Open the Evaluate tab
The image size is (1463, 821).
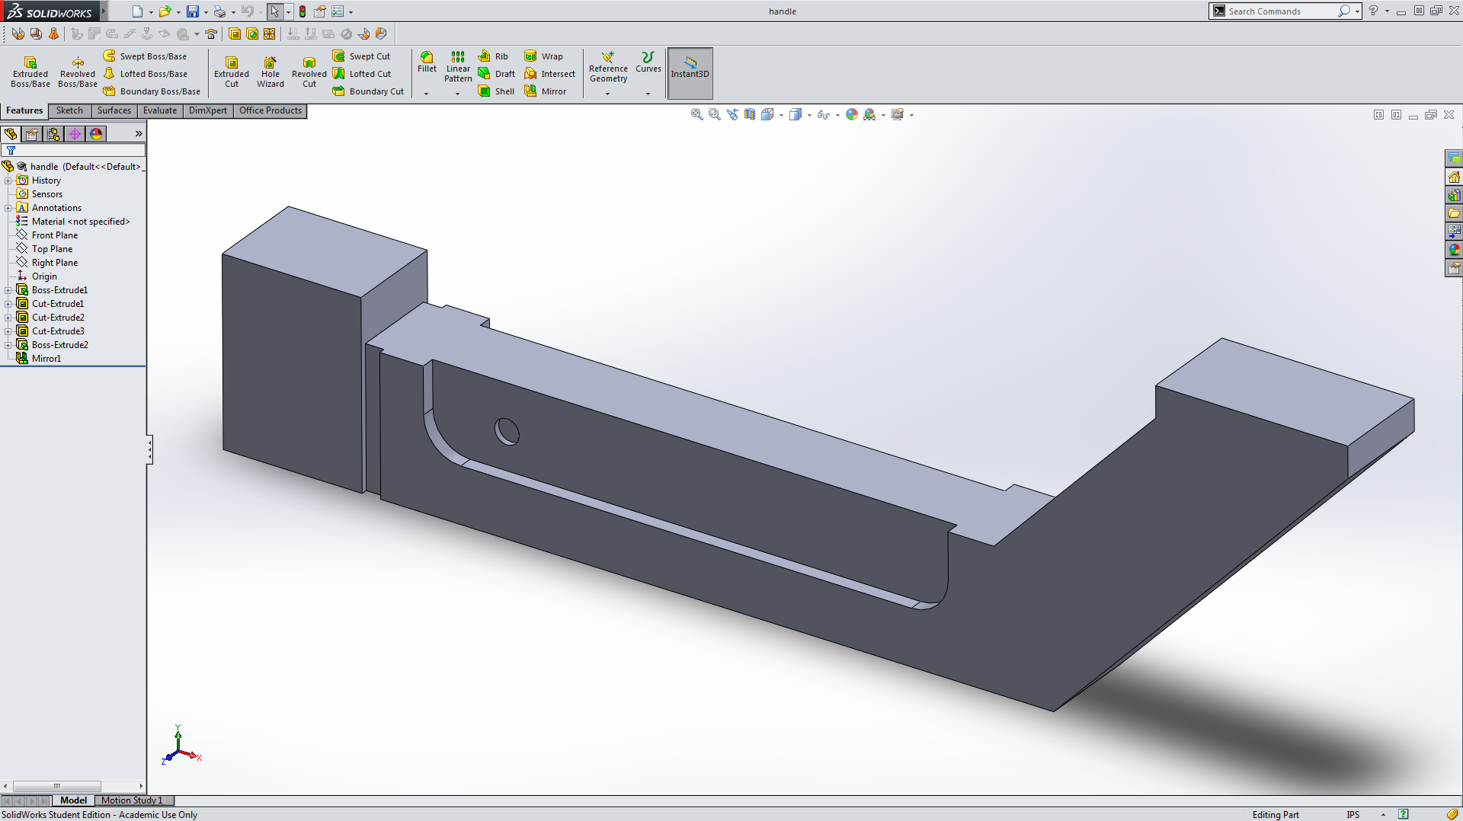tap(159, 110)
